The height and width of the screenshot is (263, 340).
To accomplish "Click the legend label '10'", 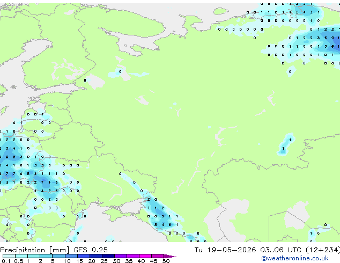I will click(67, 261).
